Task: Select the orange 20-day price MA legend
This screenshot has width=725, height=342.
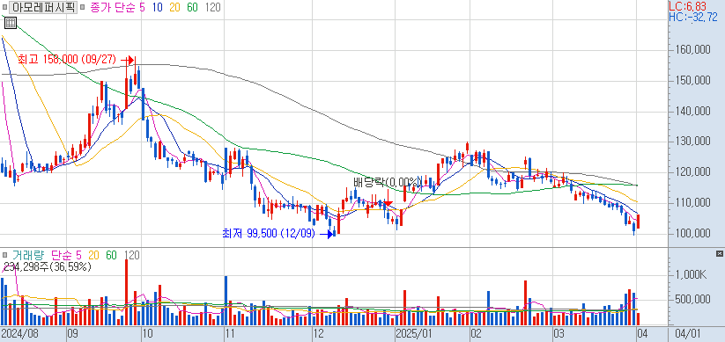Action: [x=175, y=7]
